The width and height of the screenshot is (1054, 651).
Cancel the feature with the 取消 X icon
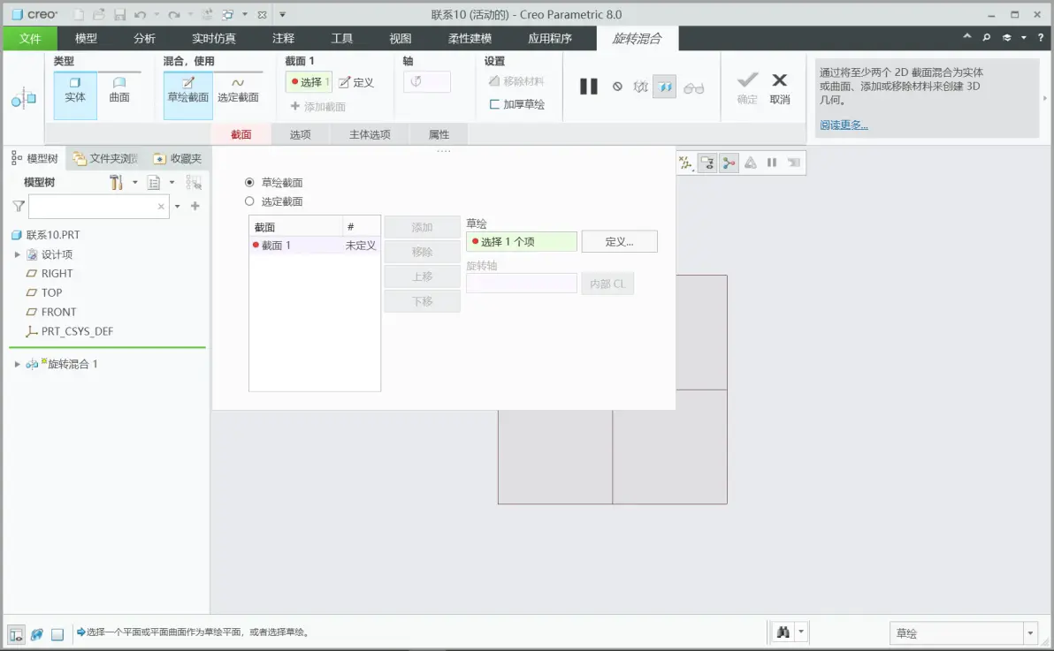point(779,88)
